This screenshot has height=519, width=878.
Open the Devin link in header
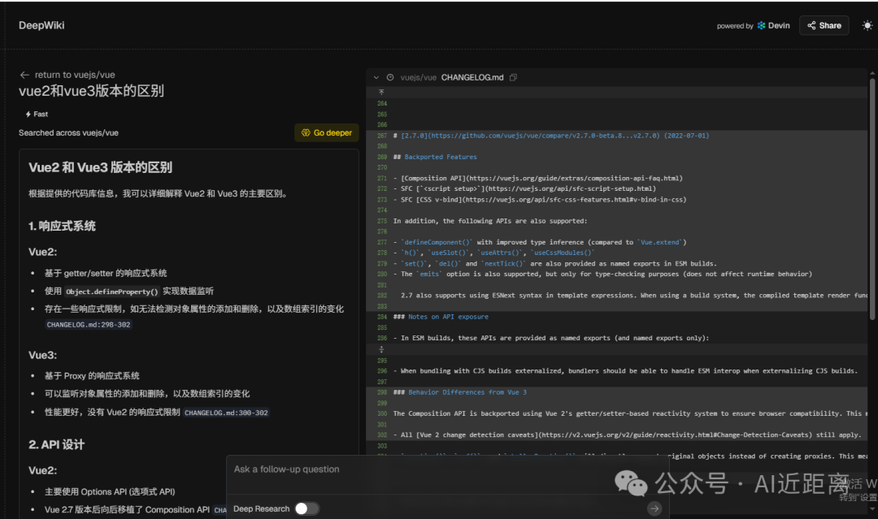coord(773,26)
